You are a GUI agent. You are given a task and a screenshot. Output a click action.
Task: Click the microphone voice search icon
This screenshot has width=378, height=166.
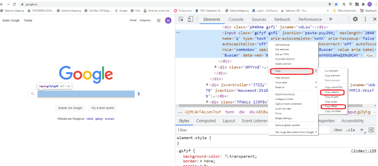(x=139, y=94)
